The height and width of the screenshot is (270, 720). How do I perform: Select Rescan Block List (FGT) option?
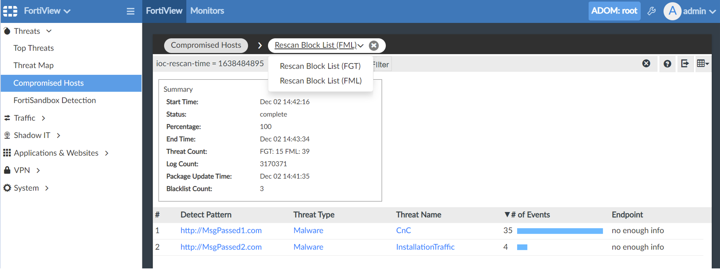(320, 66)
